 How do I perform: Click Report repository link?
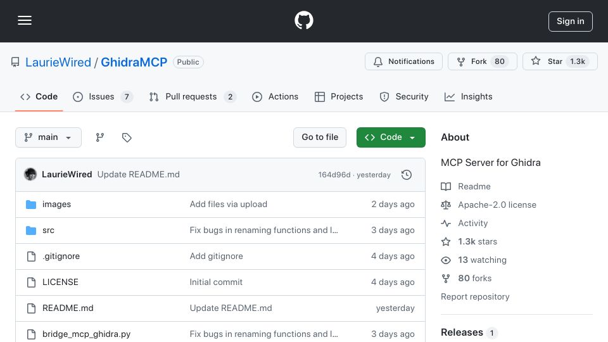point(475,297)
